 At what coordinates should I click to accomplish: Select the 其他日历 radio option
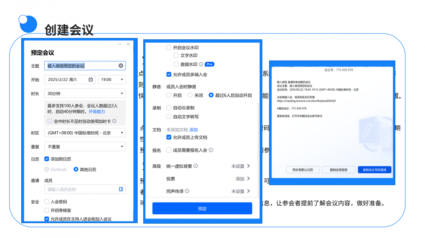click(x=76, y=169)
